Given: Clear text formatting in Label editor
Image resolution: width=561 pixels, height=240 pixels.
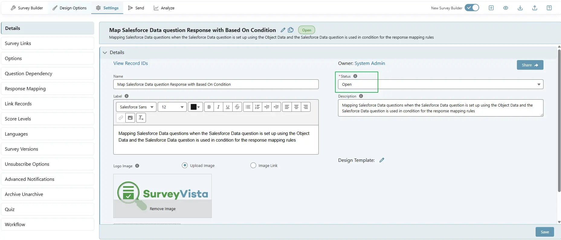Looking at the screenshot, I should tap(141, 118).
